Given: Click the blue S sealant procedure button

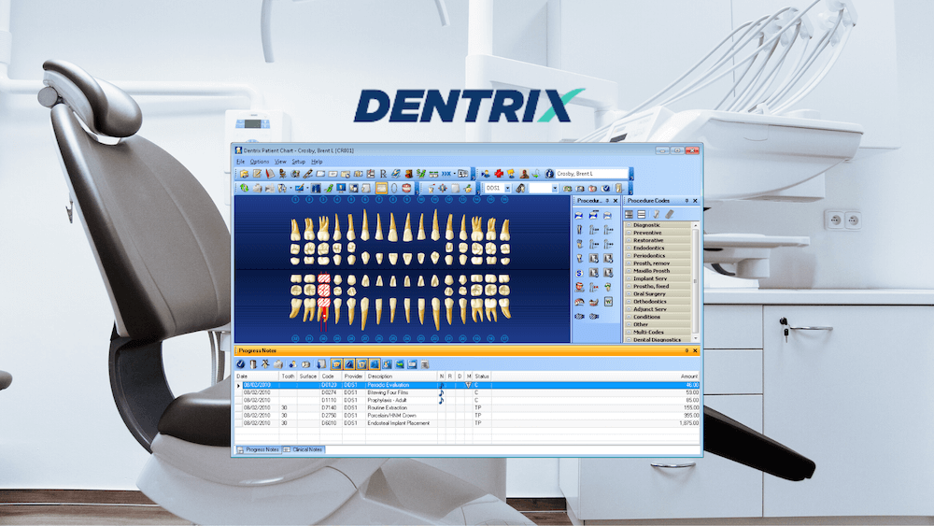Looking at the screenshot, I should (580, 273).
